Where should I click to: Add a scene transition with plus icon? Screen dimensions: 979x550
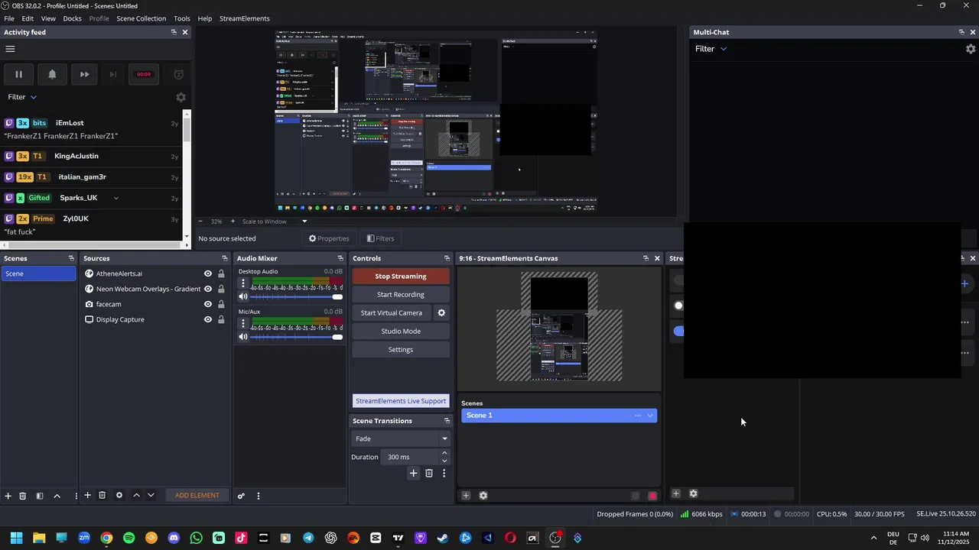point(413,474)
